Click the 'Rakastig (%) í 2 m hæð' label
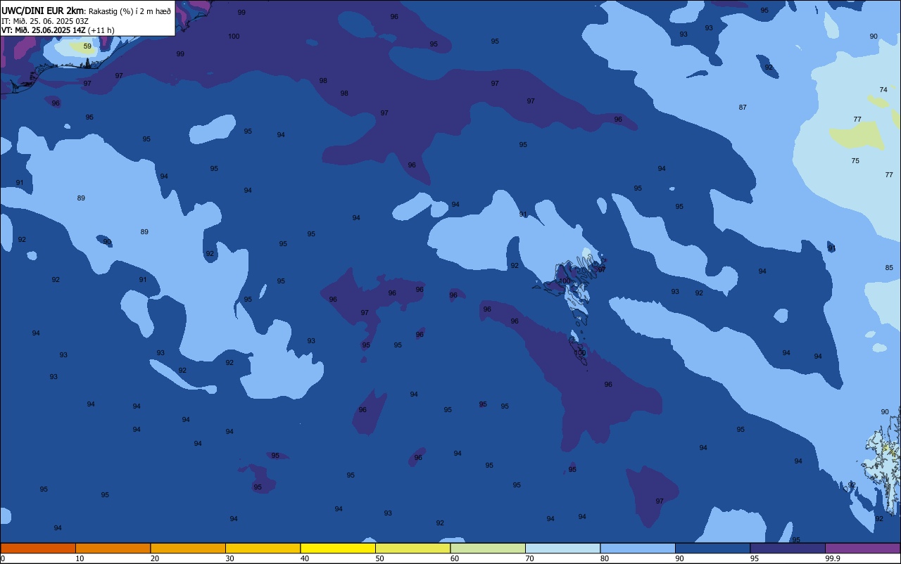The height and width of the screenshot is (564, 901). 130,11
